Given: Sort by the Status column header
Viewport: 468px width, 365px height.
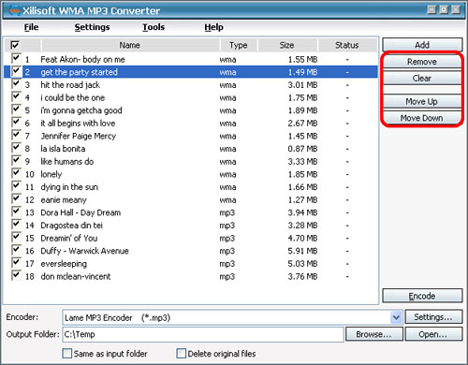Looking at the screenshot, I should [x=347, y=45].
